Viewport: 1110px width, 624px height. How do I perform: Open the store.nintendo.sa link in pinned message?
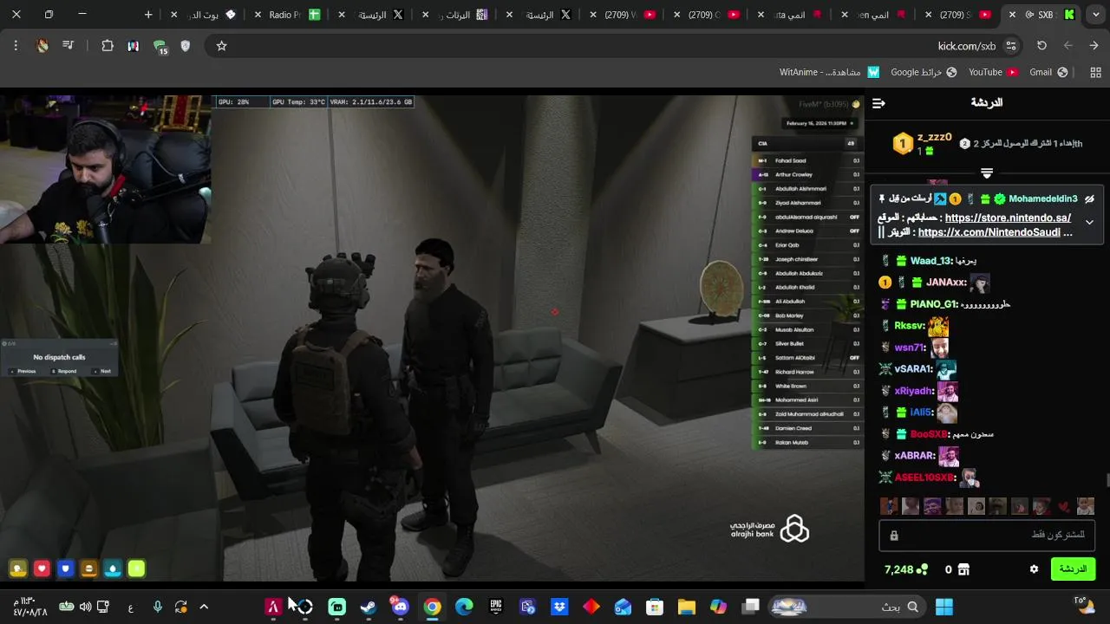click(1008, 218)
